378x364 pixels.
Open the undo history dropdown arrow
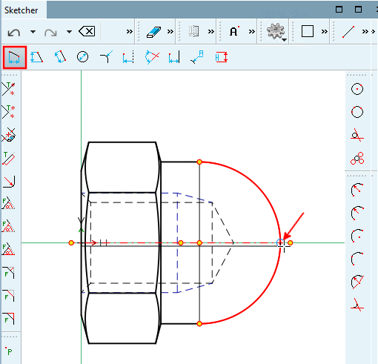pyautogui.click(x=33, y=32)
